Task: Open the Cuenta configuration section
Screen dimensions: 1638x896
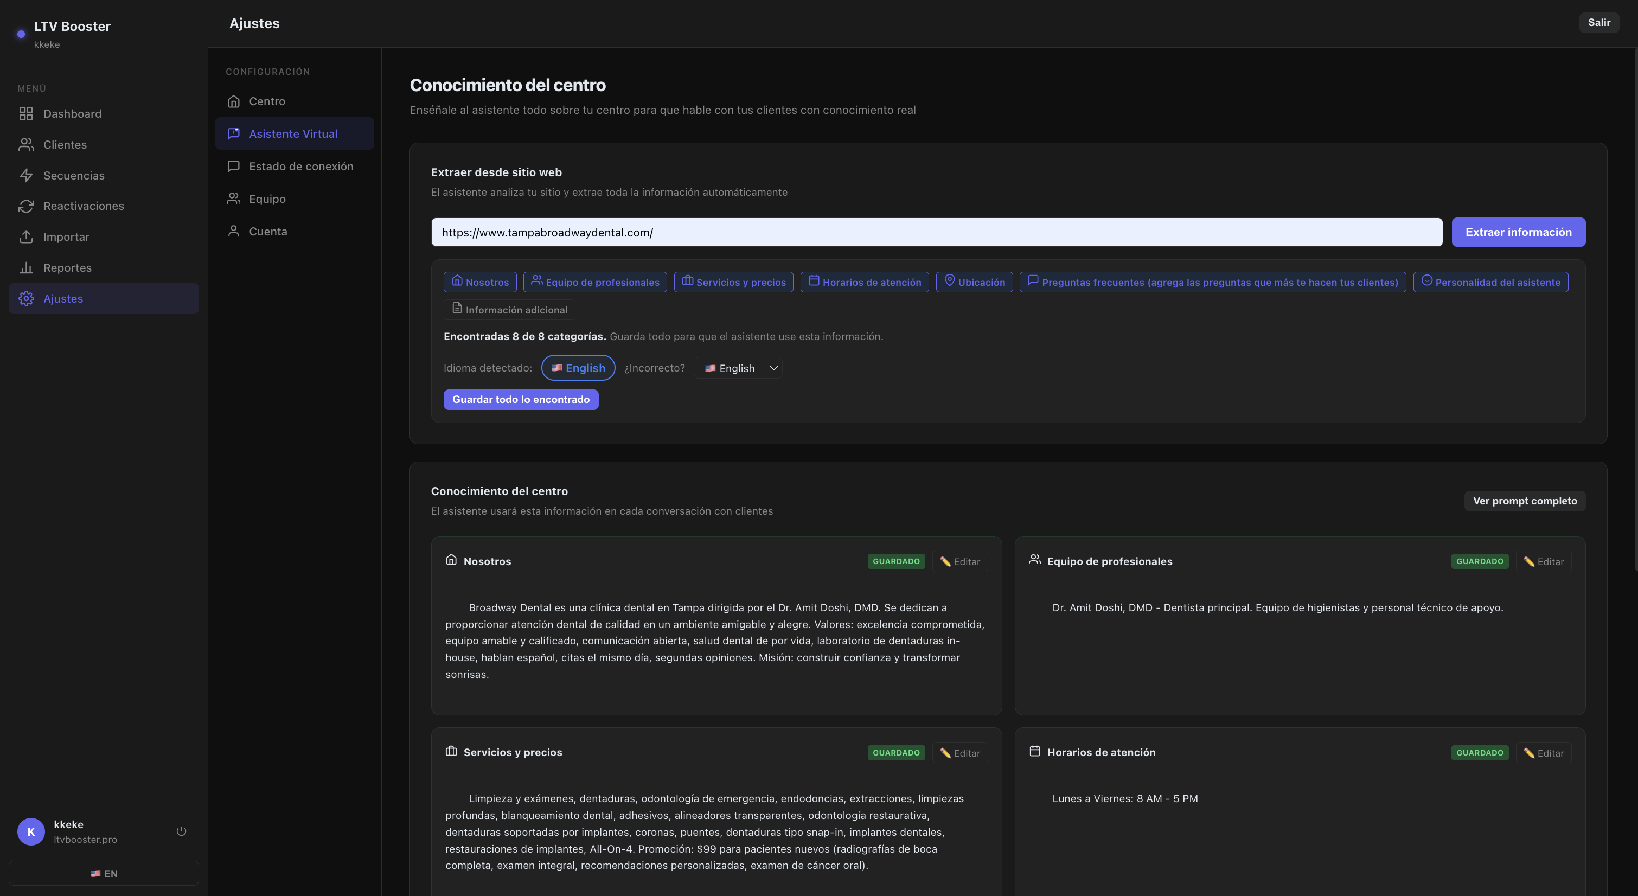Action: pos(295,231)
